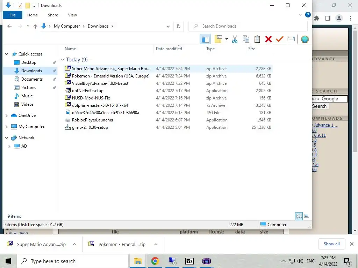Expand the ribbon with the chevron
Viewport: 358px width, 268px height.
[300, 15]
